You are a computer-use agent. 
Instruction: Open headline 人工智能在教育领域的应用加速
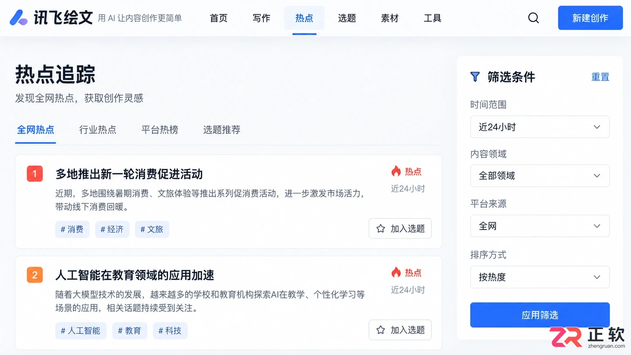click(x=135, y=275)
